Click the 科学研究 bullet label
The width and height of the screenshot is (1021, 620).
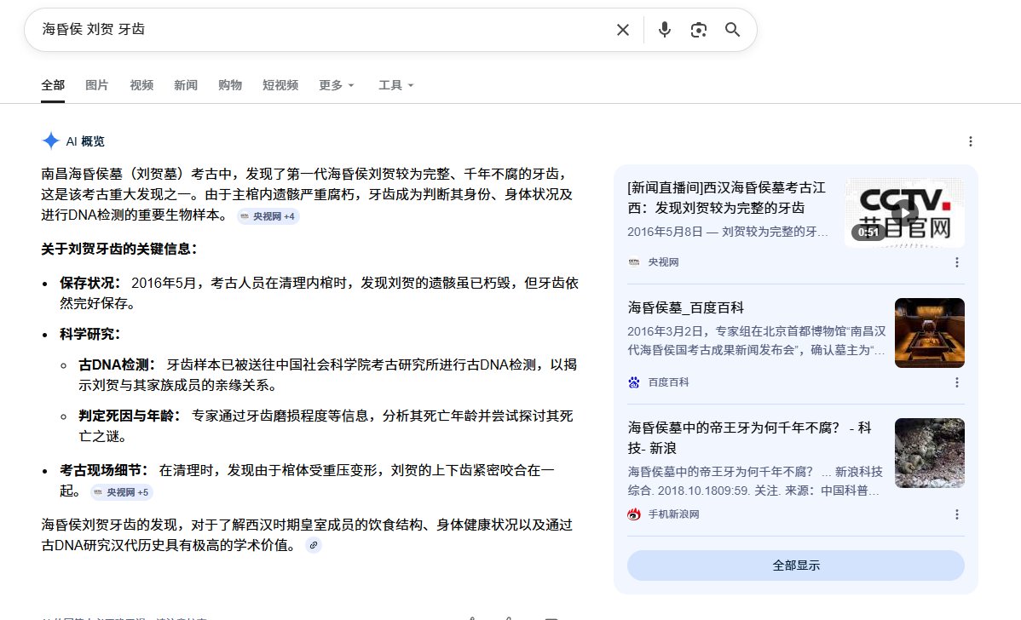[89, 335]
